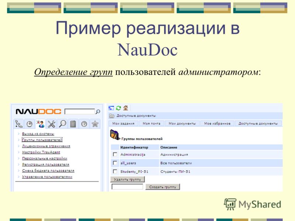Viewport: 295px width, 221px height.
Task: Click the folder icon beside Доступные документы
Action: coord(112,116)
